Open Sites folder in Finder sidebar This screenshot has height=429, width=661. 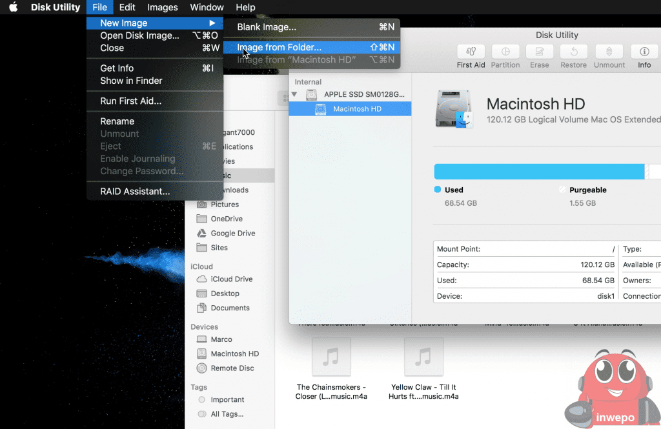pos(229,247)
